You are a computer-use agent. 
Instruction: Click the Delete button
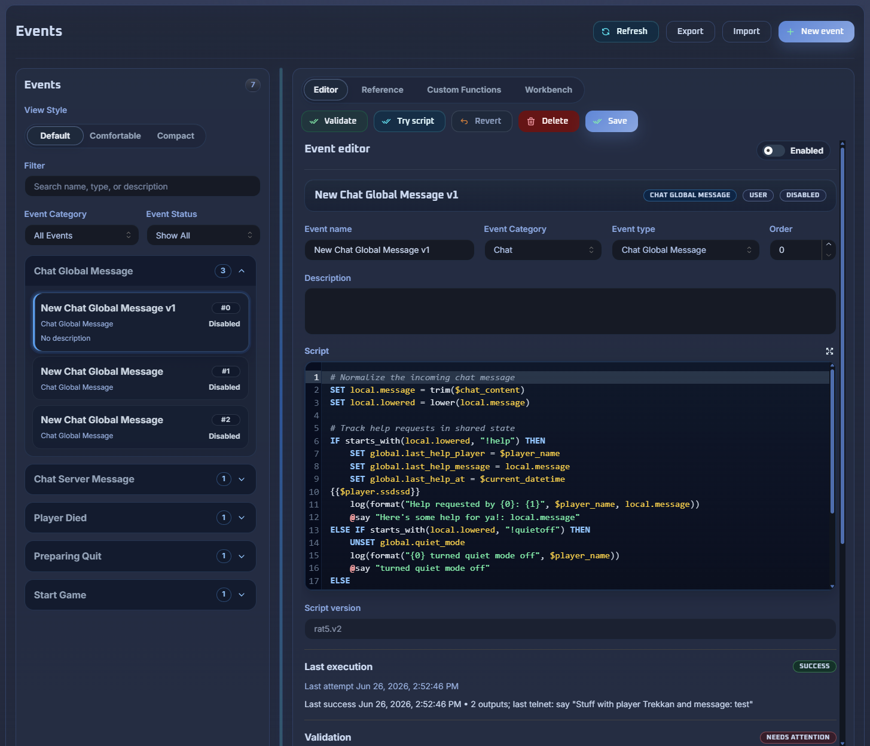(x=549, y=121)
